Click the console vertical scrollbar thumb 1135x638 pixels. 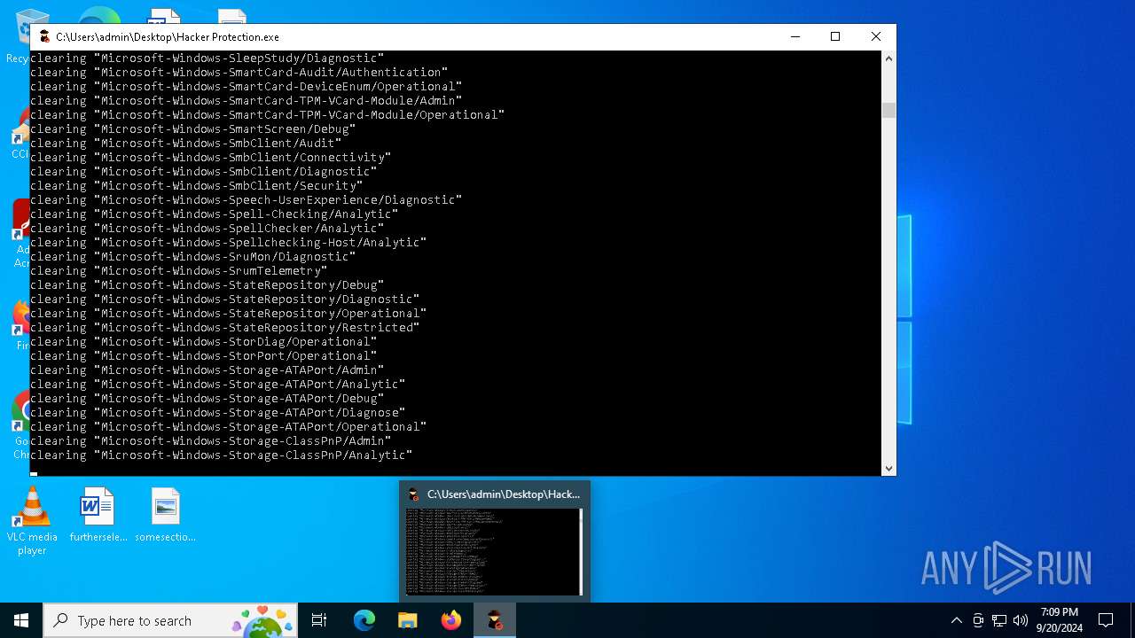point(888,110)
